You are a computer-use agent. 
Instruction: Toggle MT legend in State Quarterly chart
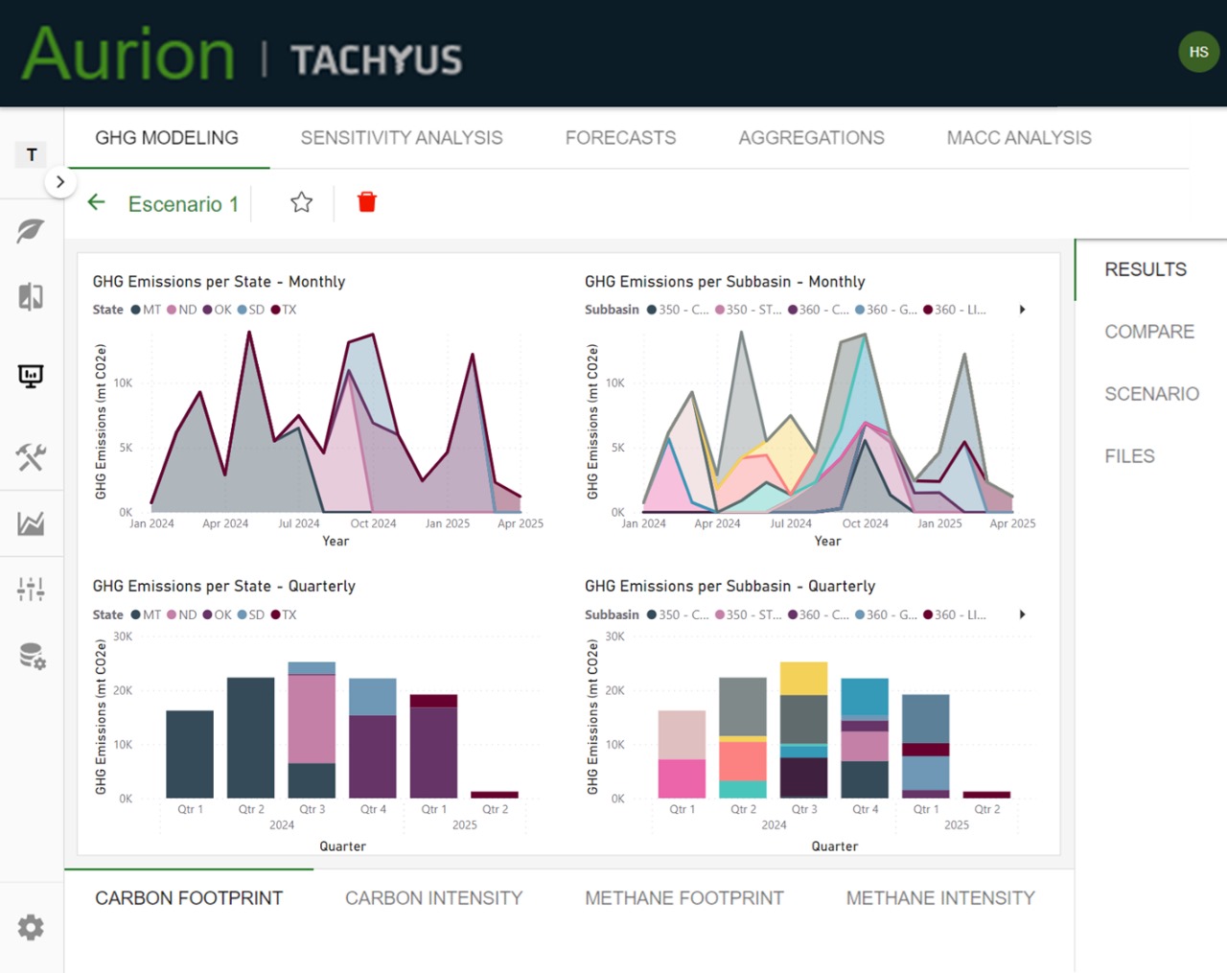(x=146, y=614)
